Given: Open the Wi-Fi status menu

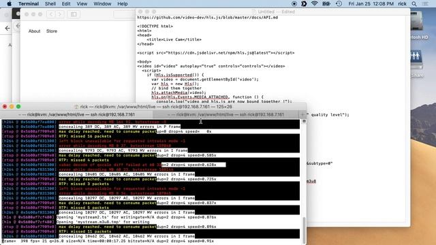Looking at the screenshot, I should pyautogui.click(x=315, y=3).
